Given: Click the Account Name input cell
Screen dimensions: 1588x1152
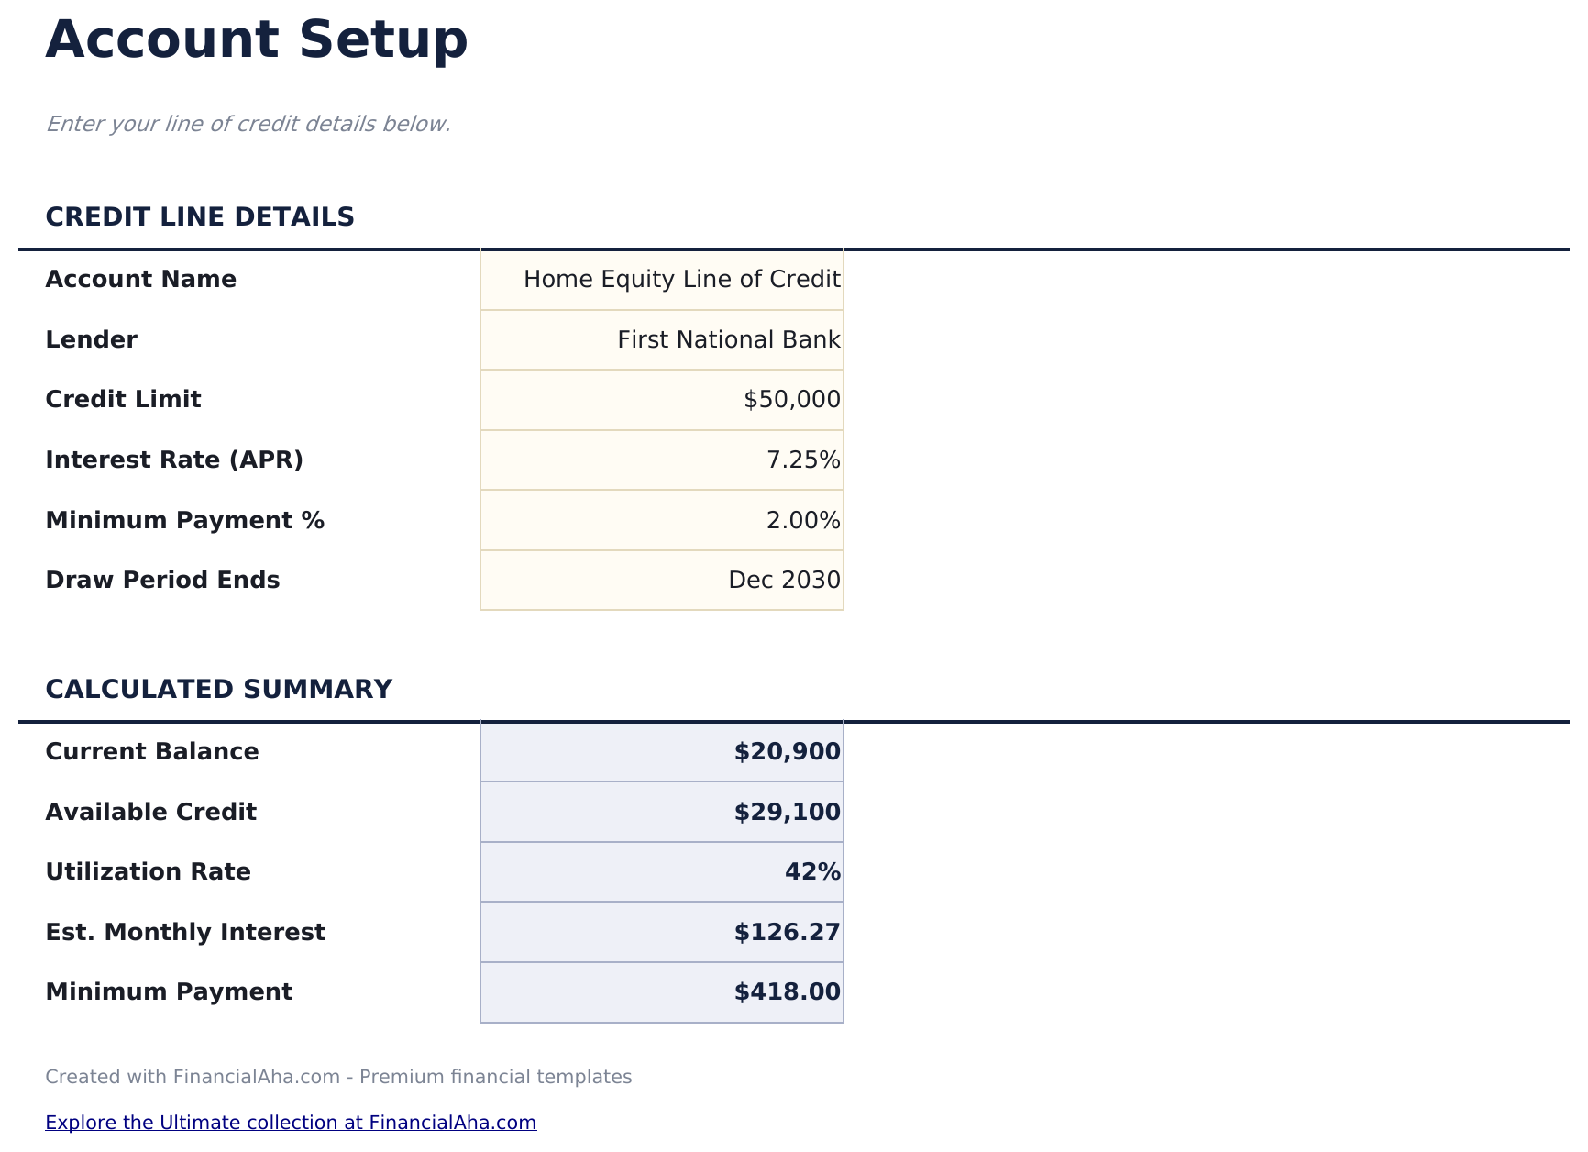Looking at the screenshot, I should click(660, 279).
